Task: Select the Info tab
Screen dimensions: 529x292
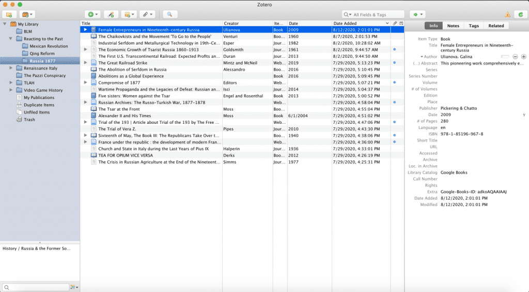Action: [x=433, y=26]
